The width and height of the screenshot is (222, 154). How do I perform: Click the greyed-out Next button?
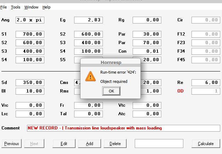click(x=34, y=143)
